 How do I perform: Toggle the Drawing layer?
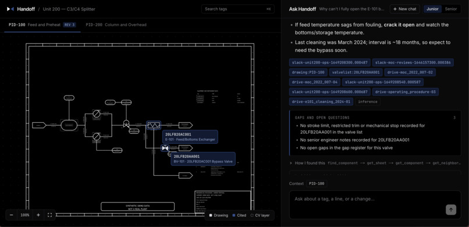tap(219, 215)
